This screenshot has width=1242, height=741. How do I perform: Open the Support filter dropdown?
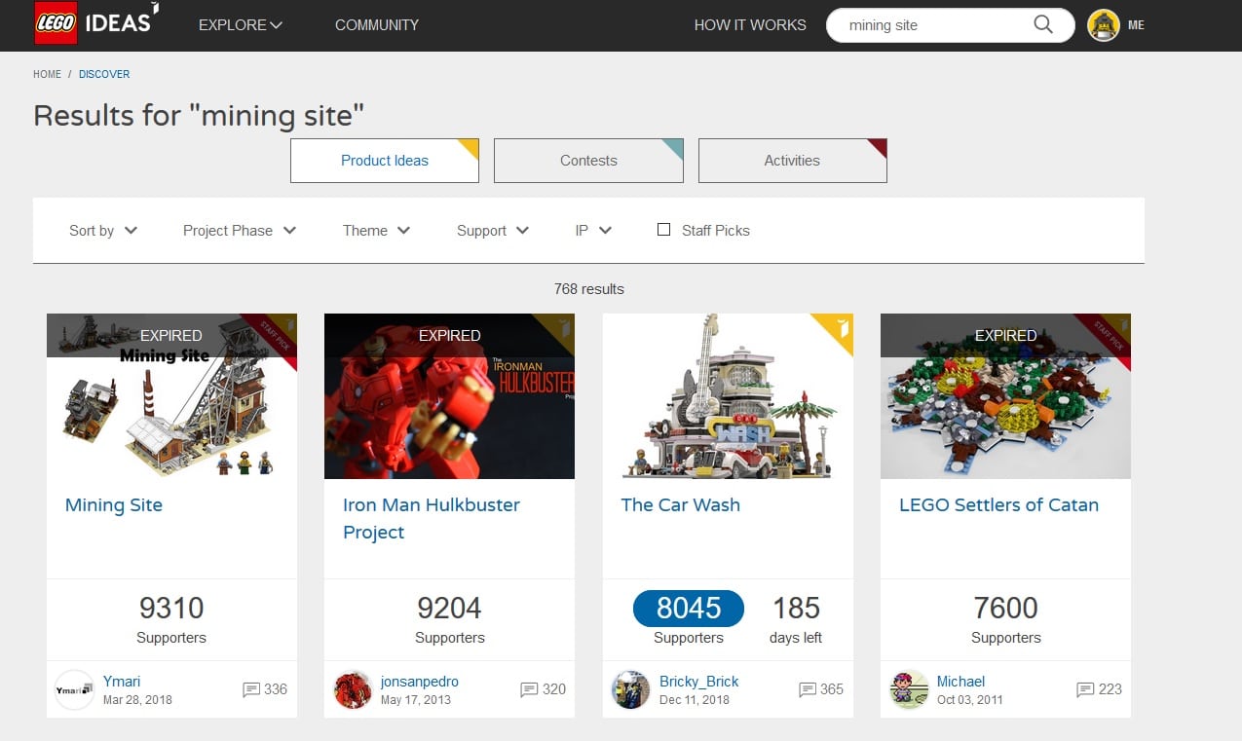pyautogui.click(x=493, y=231)
